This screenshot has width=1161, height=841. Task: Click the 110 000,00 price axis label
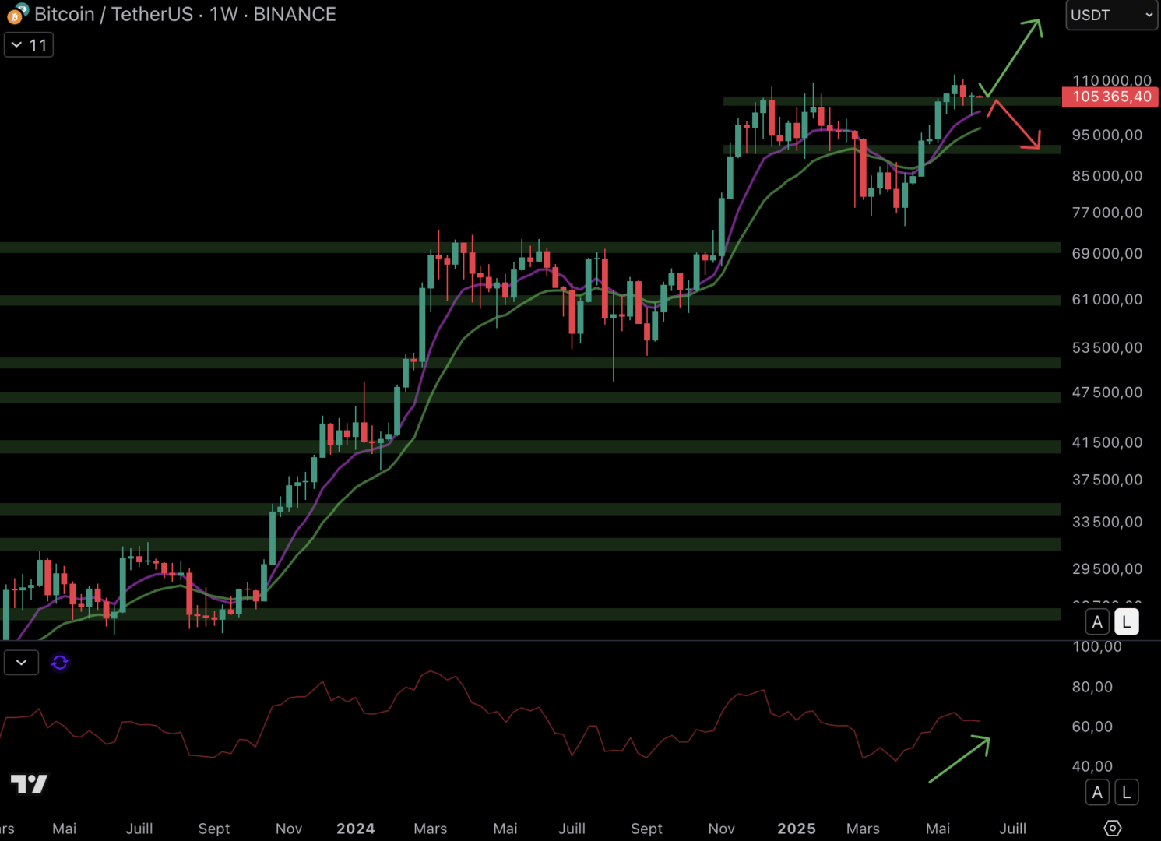click(x=1111, y=80)
